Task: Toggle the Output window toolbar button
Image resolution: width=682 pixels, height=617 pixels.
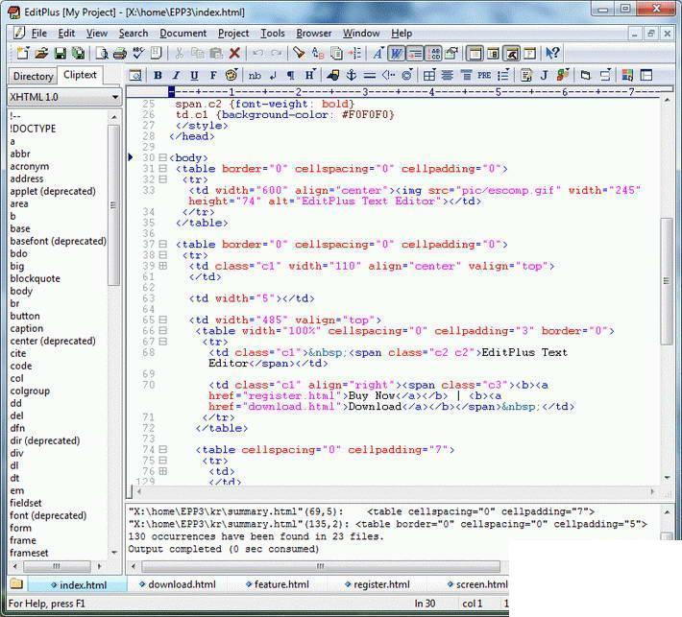Action: (x=493, y=53)
